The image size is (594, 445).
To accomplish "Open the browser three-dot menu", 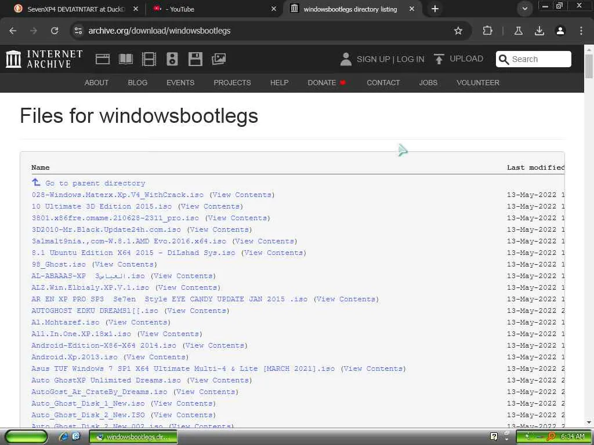I will coord(581,31).
